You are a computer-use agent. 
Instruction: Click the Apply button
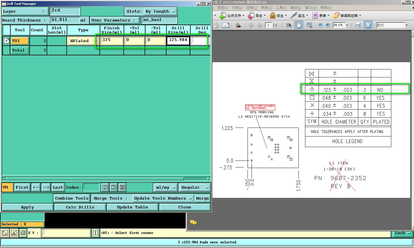(27, 207)
